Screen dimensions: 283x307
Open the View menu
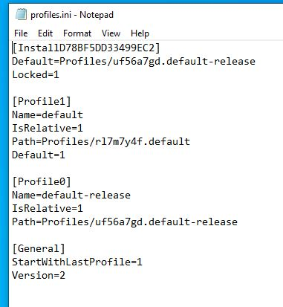click(x=111, y=33)
